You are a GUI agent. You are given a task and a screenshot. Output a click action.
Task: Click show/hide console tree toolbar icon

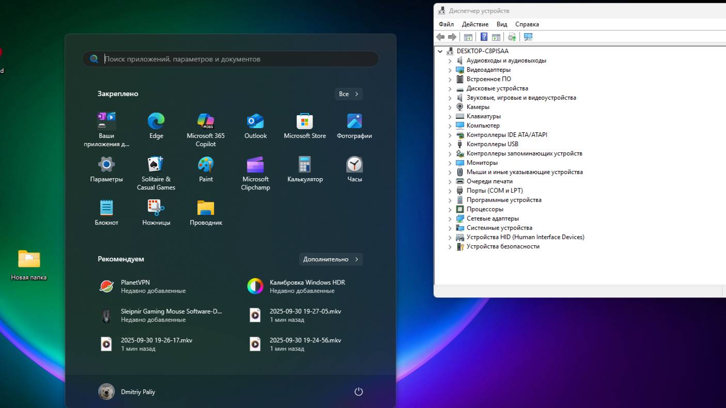coord(468,37)
